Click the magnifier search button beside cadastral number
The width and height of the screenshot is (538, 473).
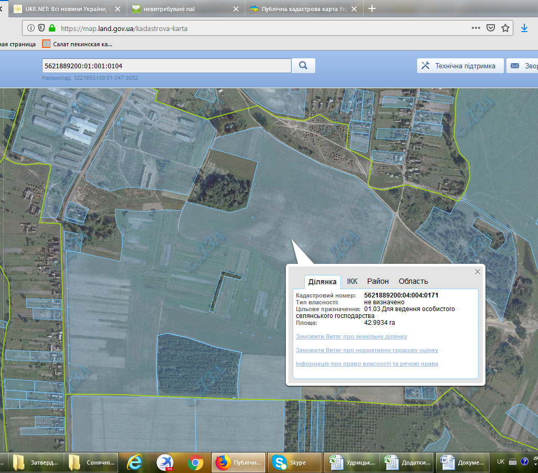pyautogui.click(x=303, y=66)
